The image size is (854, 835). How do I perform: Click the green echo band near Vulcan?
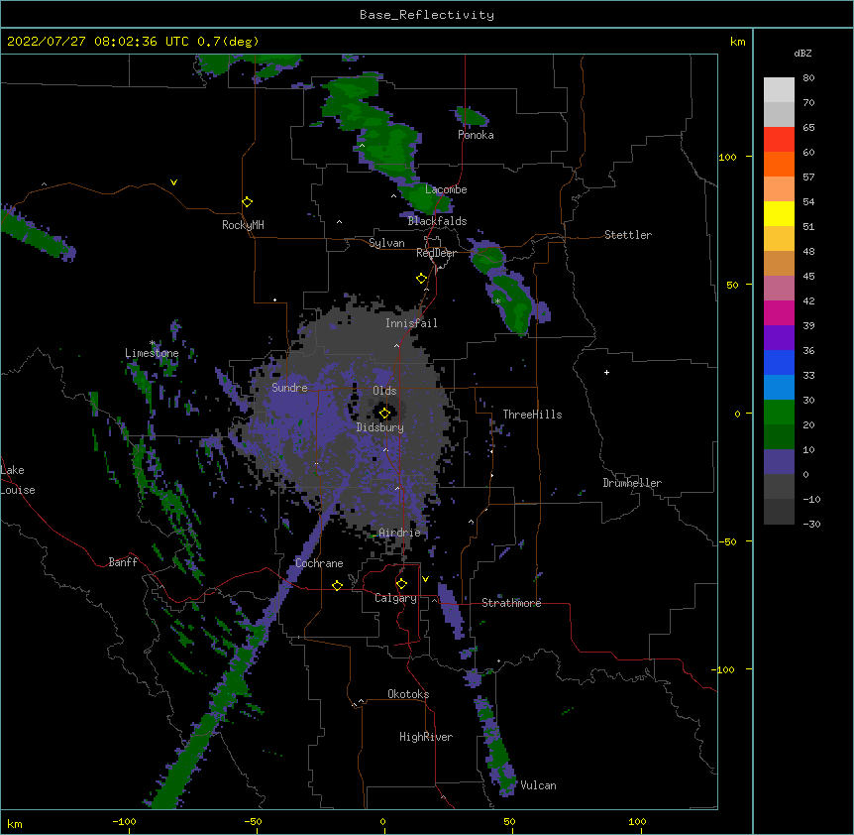click(496, 748)
